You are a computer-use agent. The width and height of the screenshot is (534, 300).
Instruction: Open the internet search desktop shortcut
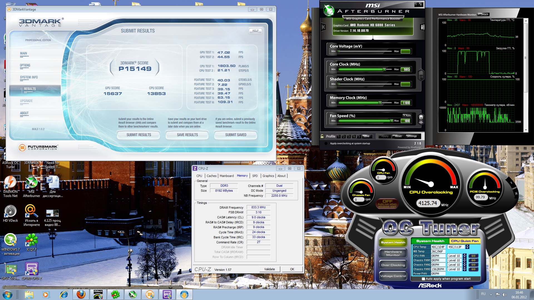point(31,216)
